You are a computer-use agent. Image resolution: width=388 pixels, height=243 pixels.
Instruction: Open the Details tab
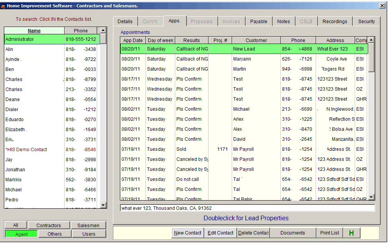pos(125,22)
